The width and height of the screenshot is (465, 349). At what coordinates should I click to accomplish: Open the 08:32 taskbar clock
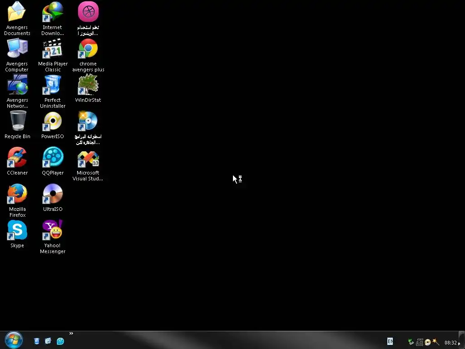pyautogui.click(x=452, y=343)
